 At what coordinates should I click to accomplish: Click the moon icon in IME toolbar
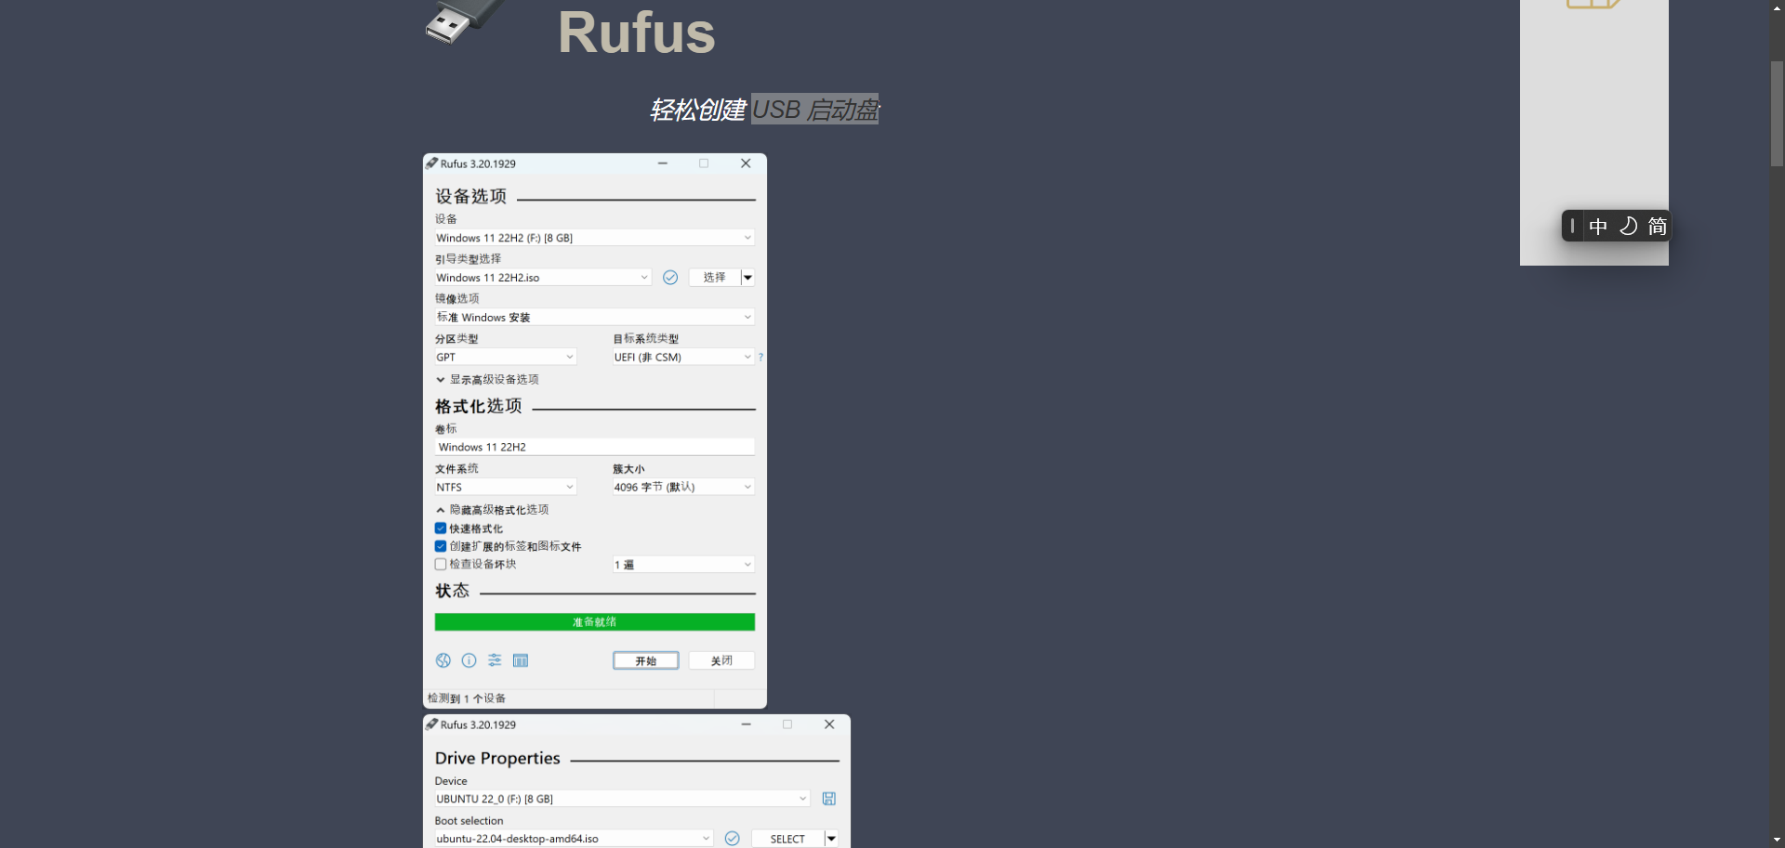(1628, 227)
